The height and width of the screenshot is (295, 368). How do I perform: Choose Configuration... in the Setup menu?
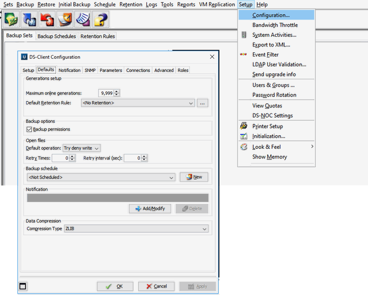[277, 15]
